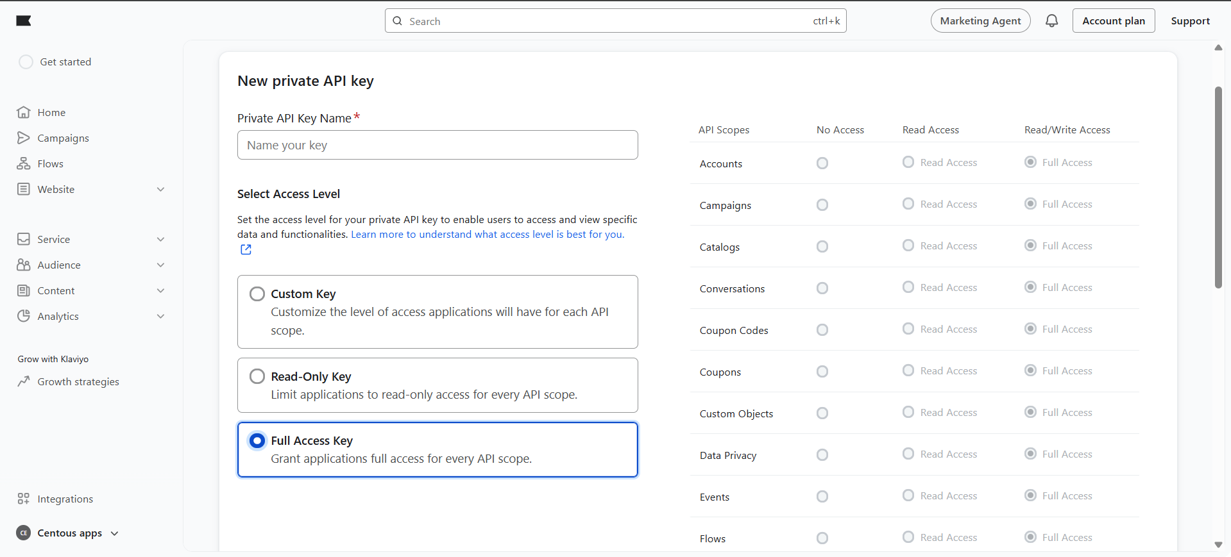Expand the Website menu chevron
This screenshot has height=557, width=1231.
161,190
